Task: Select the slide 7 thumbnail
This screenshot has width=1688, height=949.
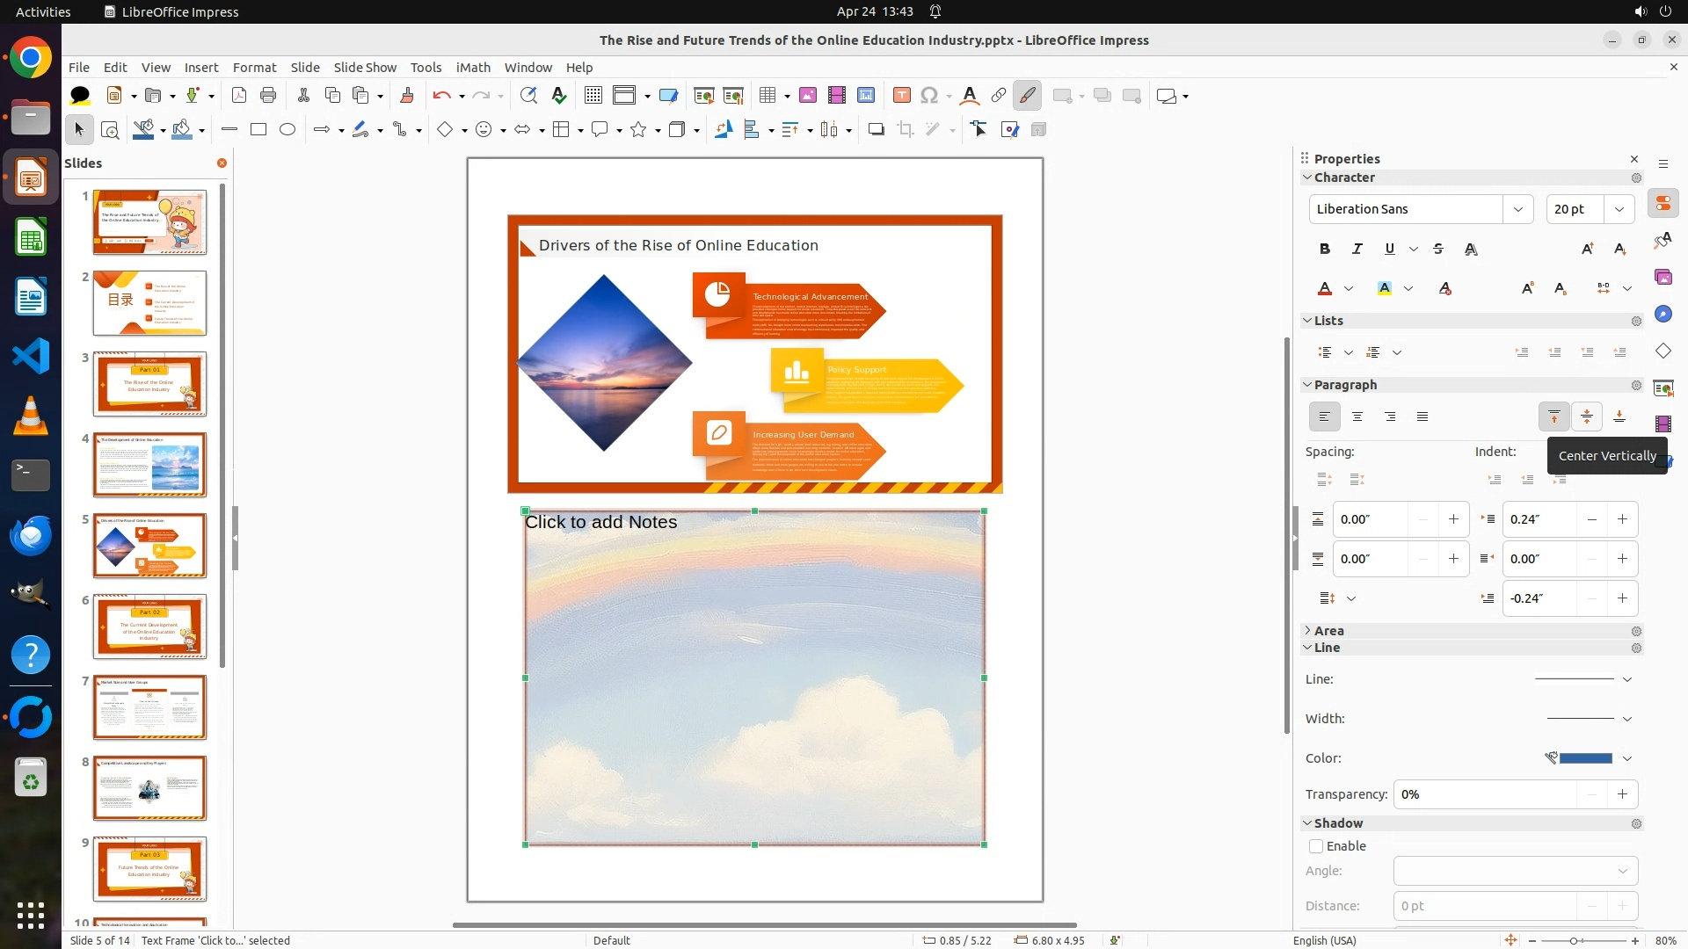Action: click(149, 707)
